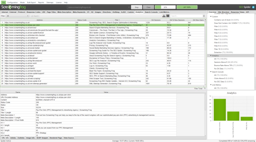Open the Configuration menu
Viewport: 256px width, 142px height.
coord(12,2)
